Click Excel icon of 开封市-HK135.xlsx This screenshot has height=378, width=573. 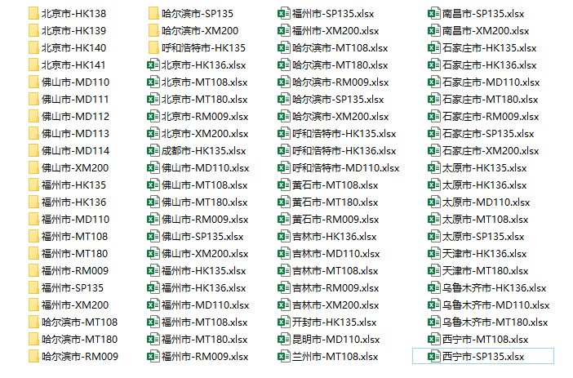283,322
